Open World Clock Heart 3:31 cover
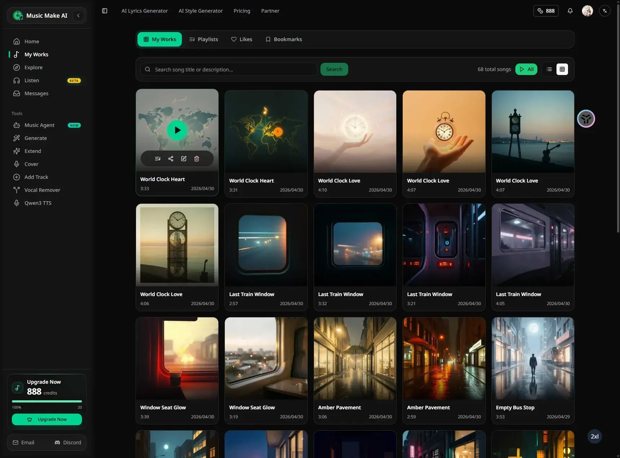Viewport: 620px width, 458px height. point(266,132)
